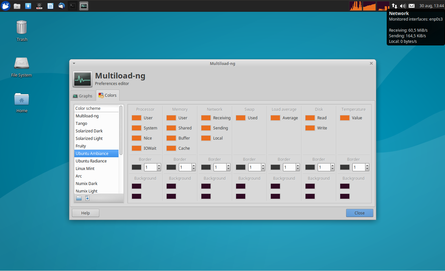Open Help for Multiload-ng

(x=85, y=213)
